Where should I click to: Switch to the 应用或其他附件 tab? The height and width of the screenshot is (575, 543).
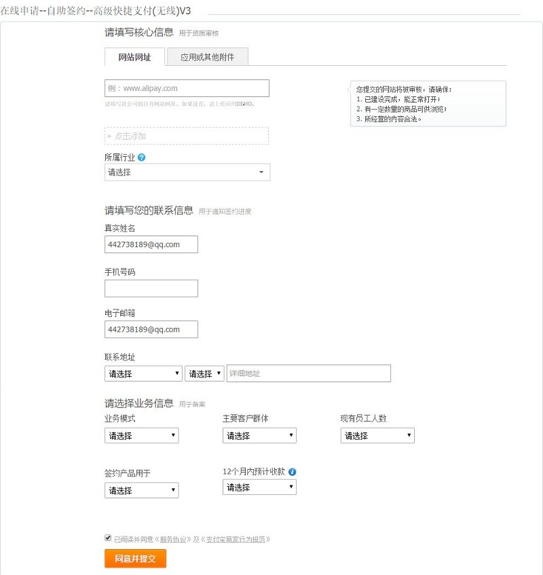(x=208, y=57)
